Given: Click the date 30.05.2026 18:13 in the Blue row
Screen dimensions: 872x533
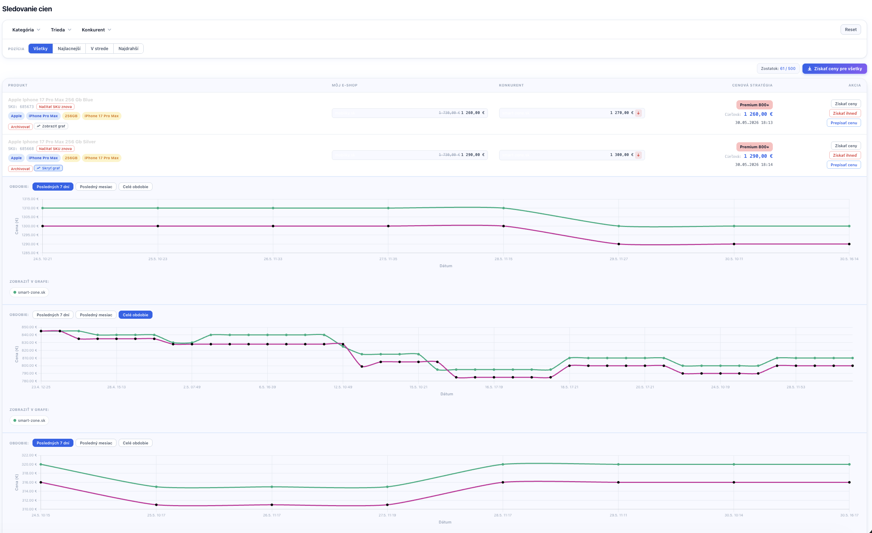Looking at the screenshot, I should tap(754, 123).
